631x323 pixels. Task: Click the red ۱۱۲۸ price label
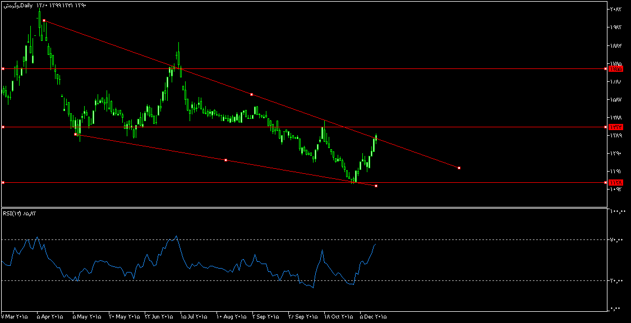coord(616,183)
